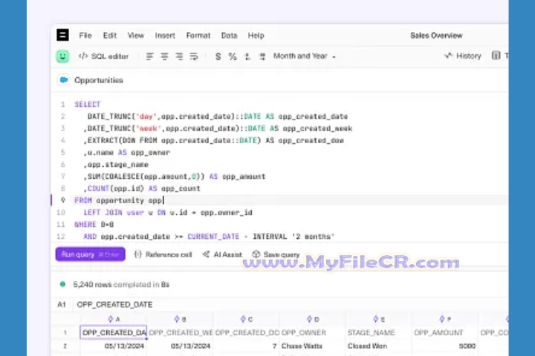Screen dimensions: 535x356
Task: Apply percent number format
Action: [233, 56]
